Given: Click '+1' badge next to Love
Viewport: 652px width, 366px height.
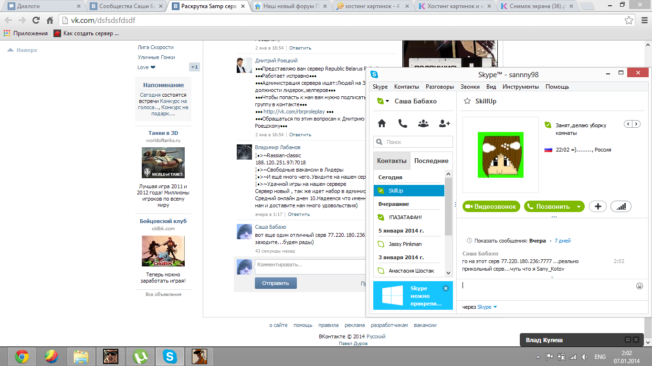Looking at the screenshot, I should [194, 67].
